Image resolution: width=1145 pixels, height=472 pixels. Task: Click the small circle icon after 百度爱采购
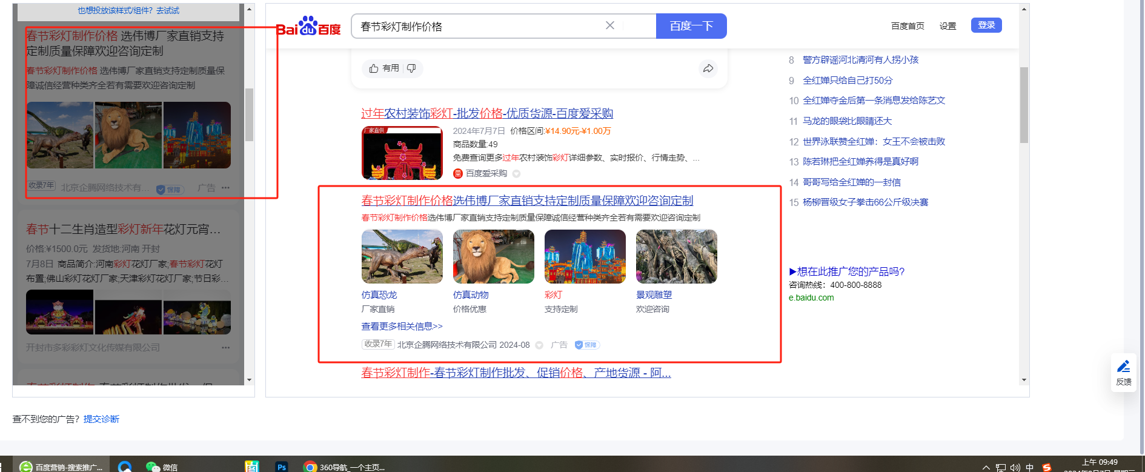[x=516, y=174]
